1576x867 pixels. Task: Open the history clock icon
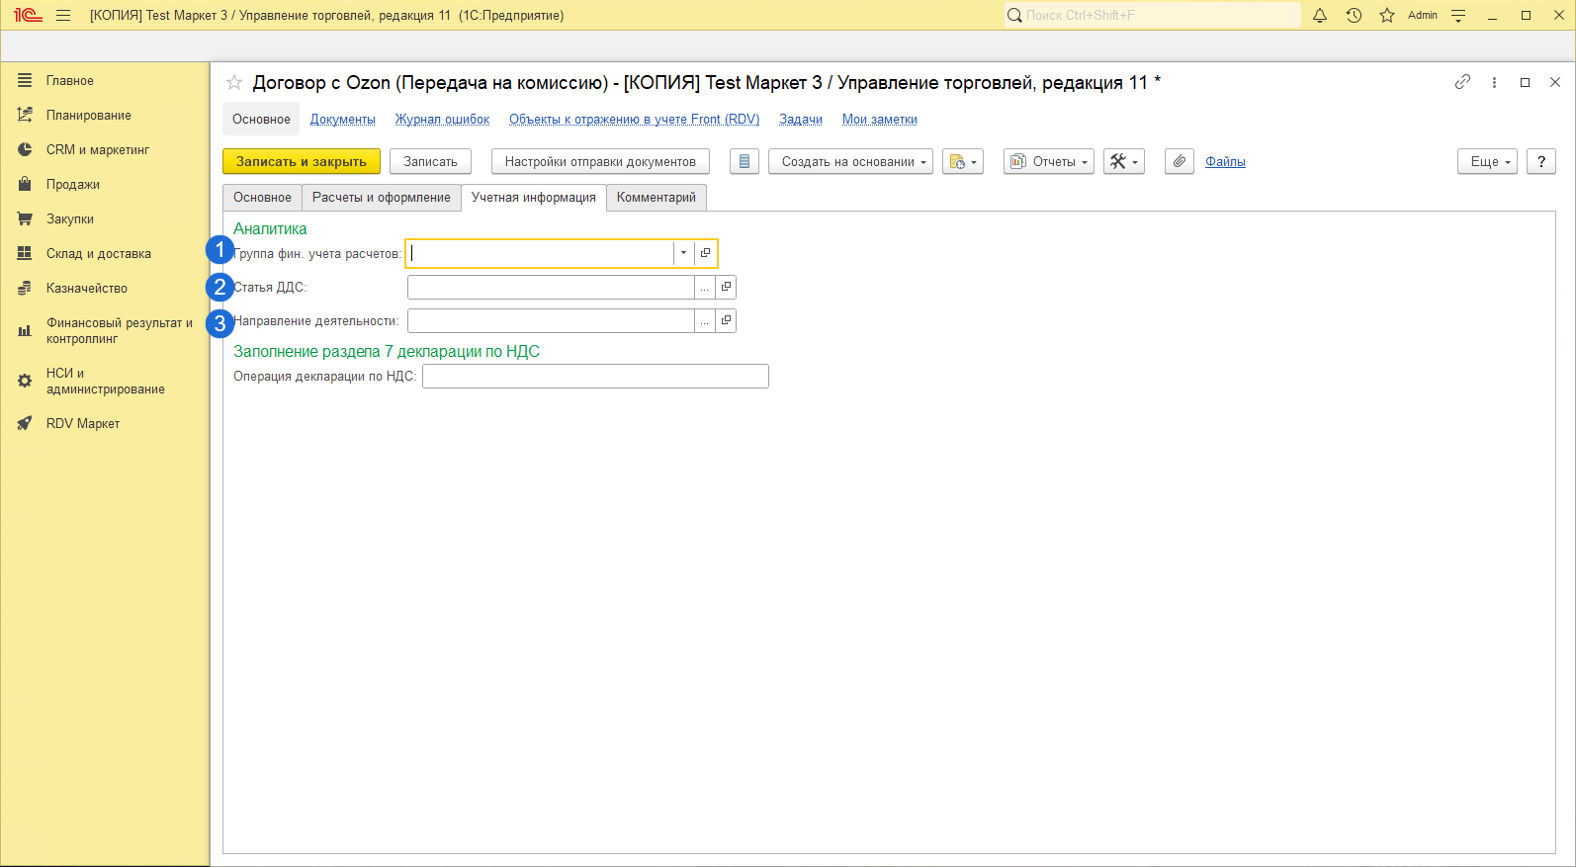point(1354,15)
